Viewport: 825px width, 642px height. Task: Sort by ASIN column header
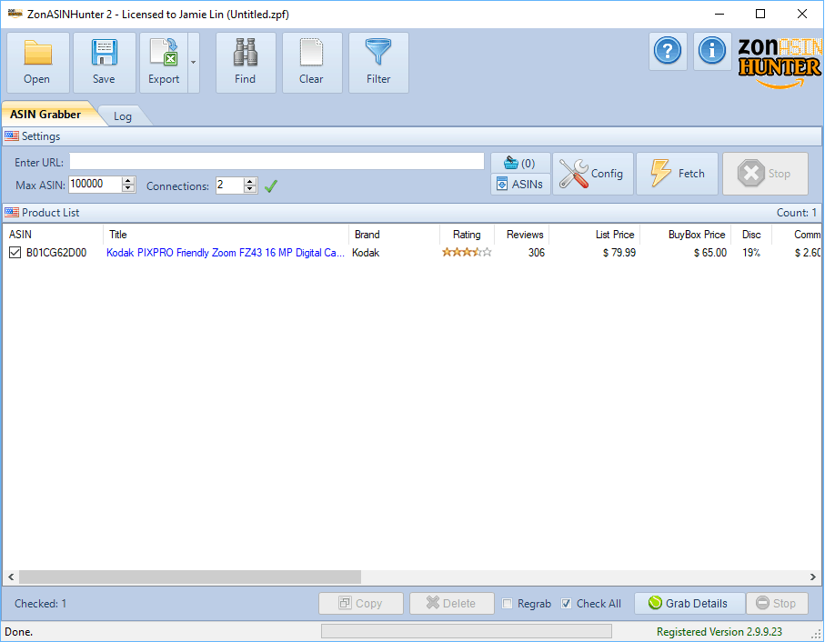[53, 235]
